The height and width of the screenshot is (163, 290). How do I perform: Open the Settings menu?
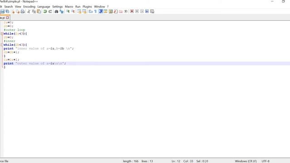pos(58,7)
